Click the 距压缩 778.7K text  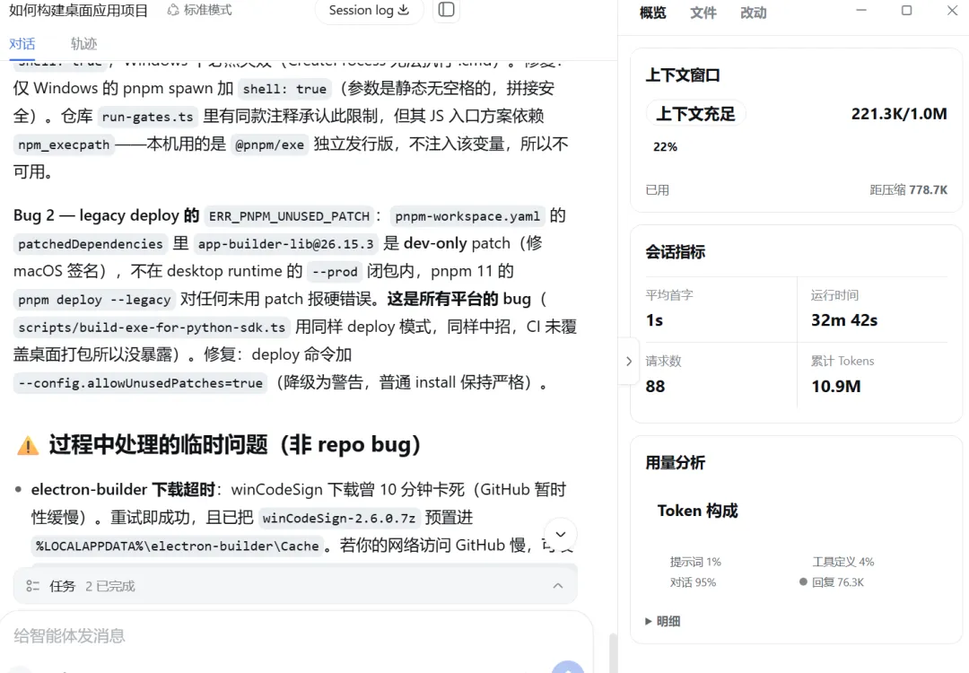(908, 189)
